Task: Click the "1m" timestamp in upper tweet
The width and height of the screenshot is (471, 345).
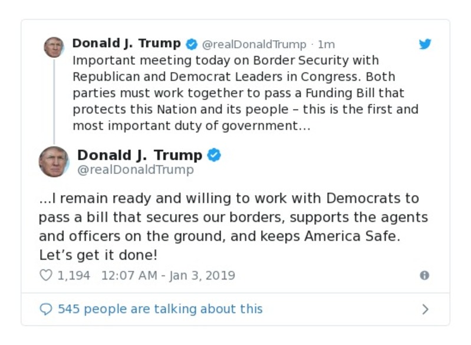Action: [x=326, y=44]
